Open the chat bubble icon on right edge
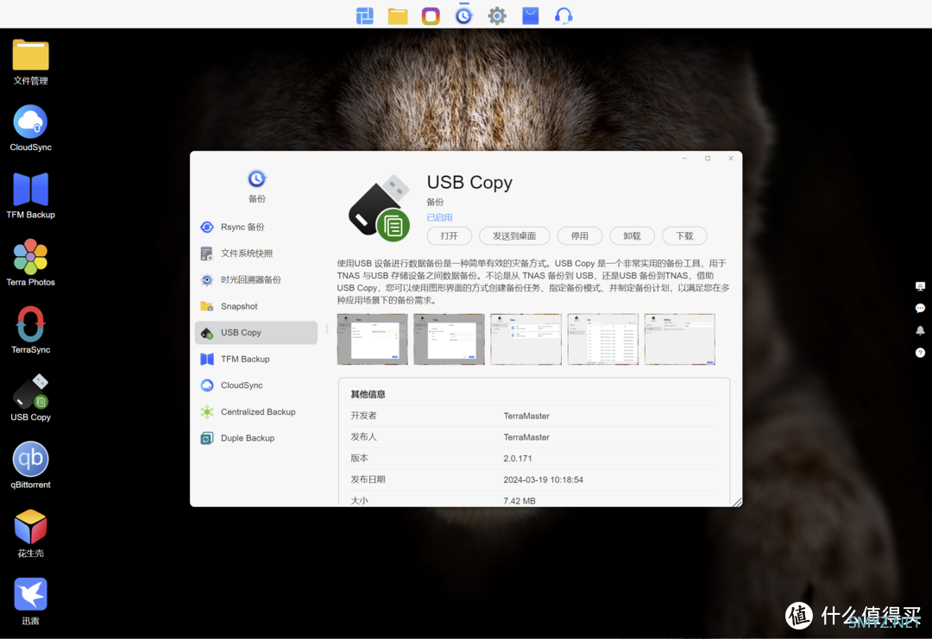This screenshot has height=639, width=932. click(x=920, y=308)
